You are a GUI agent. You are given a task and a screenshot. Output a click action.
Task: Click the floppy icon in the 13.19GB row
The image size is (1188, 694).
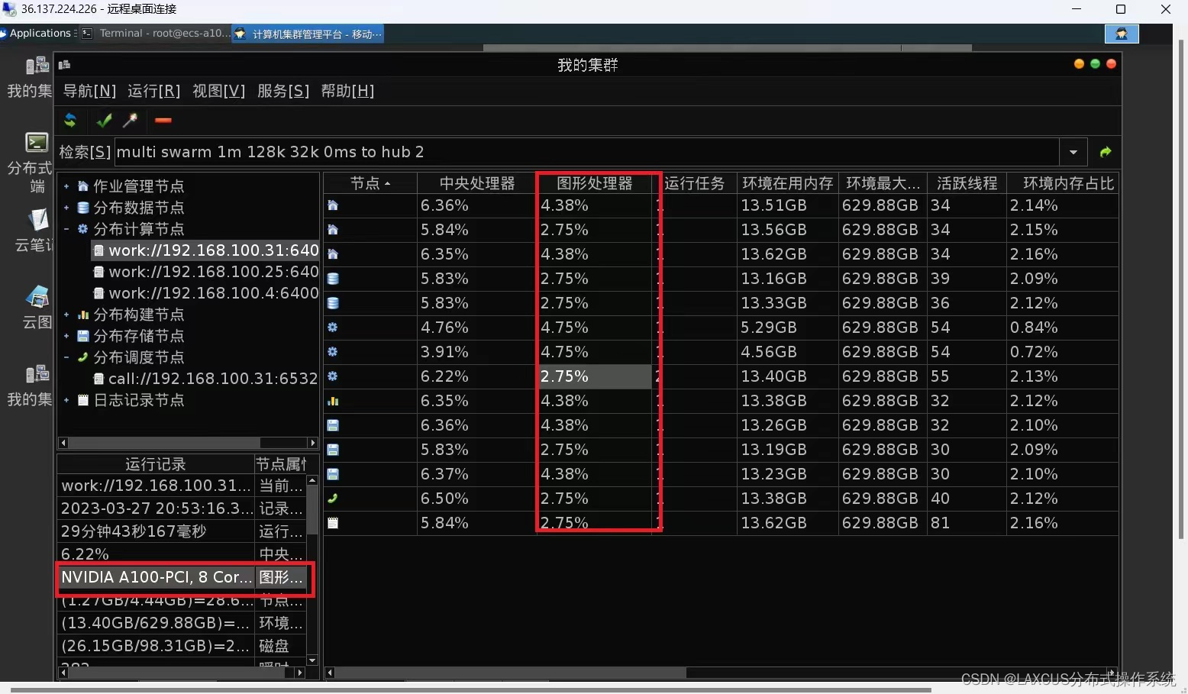click(333, 450)
